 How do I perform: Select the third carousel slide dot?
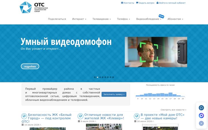(100, 77)
